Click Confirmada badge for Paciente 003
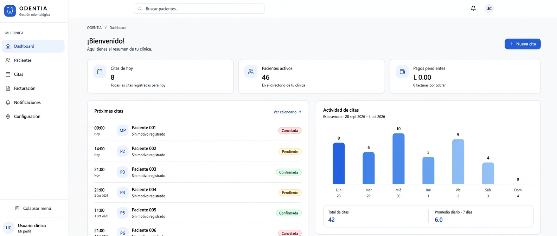Screen dimensions: 557x236 point(288,172)
